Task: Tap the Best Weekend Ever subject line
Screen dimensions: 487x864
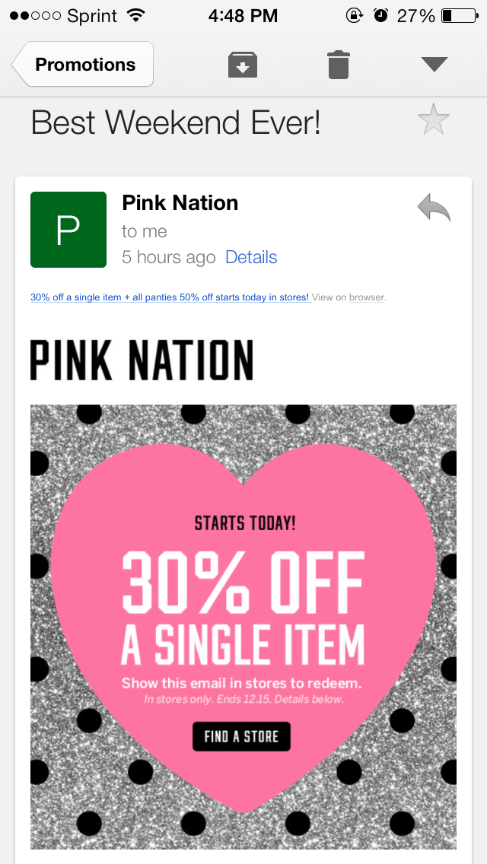Action: click(x=176, y=122)
